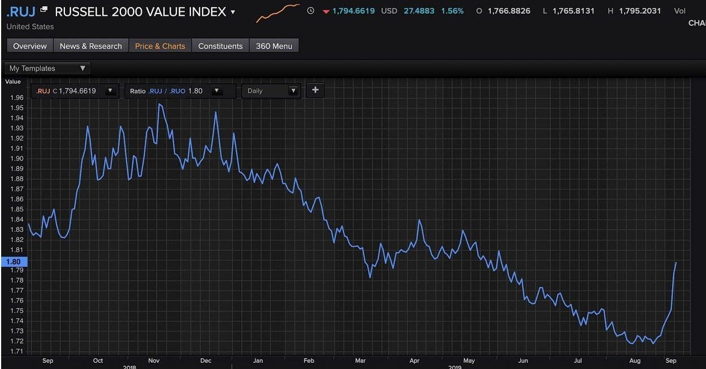Click the May label on the time axis
706x369 pixels.
point(469,360)
